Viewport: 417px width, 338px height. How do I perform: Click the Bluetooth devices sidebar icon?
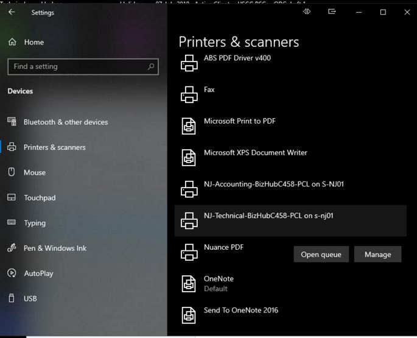click(x=12, y=122)
